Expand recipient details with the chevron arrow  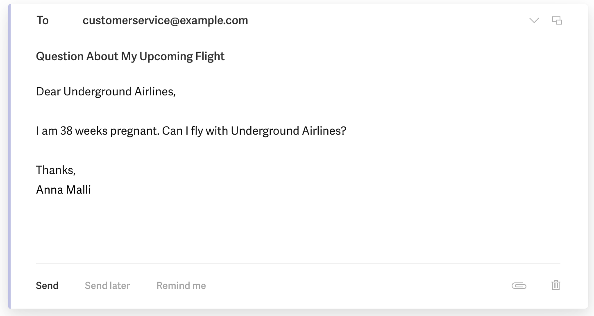(x=534, y=20)
